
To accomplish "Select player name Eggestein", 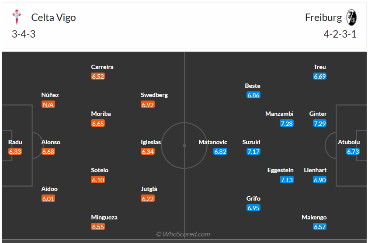I will (281, 170).
